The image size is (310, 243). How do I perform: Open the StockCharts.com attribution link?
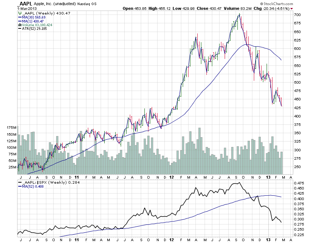pyautogui.click(x=276, y=4)
